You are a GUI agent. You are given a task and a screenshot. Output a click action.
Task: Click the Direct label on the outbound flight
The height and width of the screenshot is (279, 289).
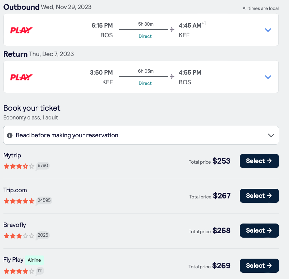point(145,36)
